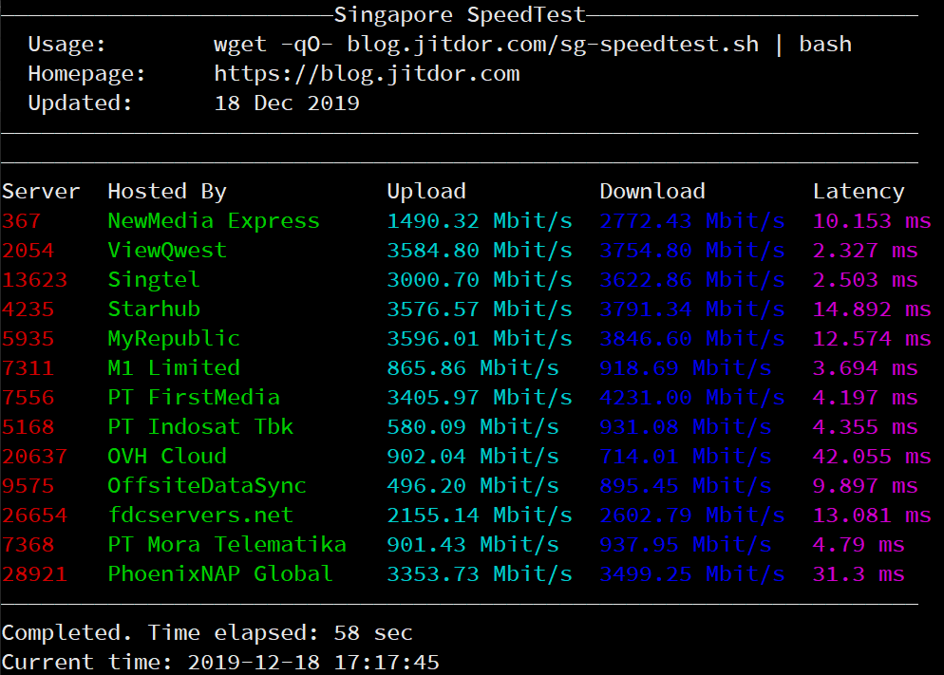Click the Server column header
The image size is (944, 675).
(x=41, y=192)
